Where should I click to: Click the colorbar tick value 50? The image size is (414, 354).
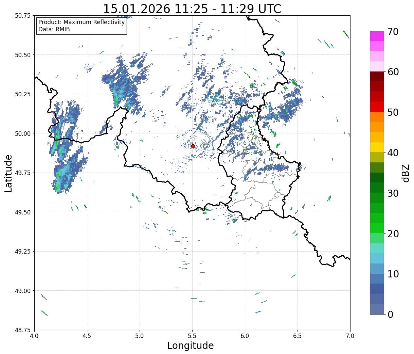coord(393,112)
